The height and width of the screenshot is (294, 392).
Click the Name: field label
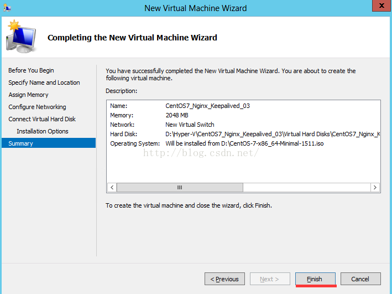point(119,106)
